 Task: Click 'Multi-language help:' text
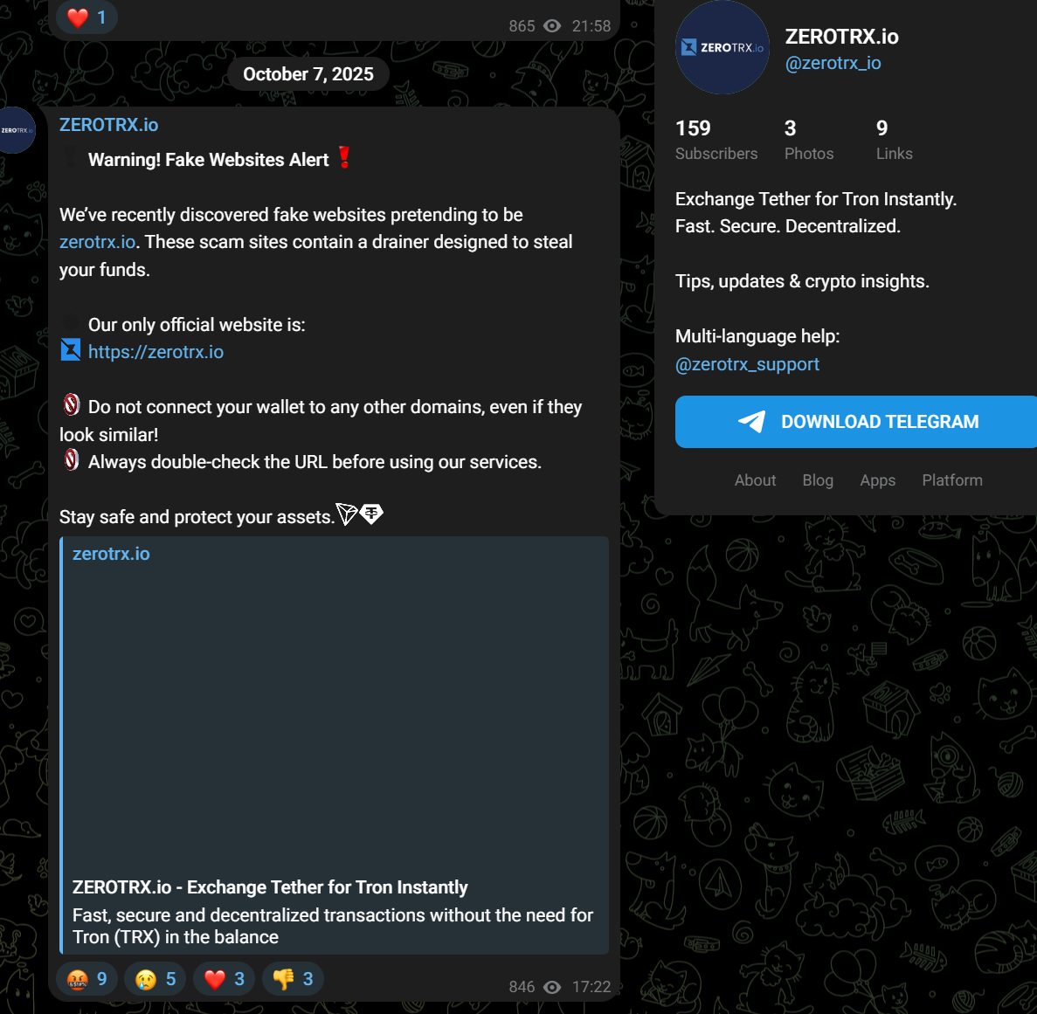click(x=757, y=336)
